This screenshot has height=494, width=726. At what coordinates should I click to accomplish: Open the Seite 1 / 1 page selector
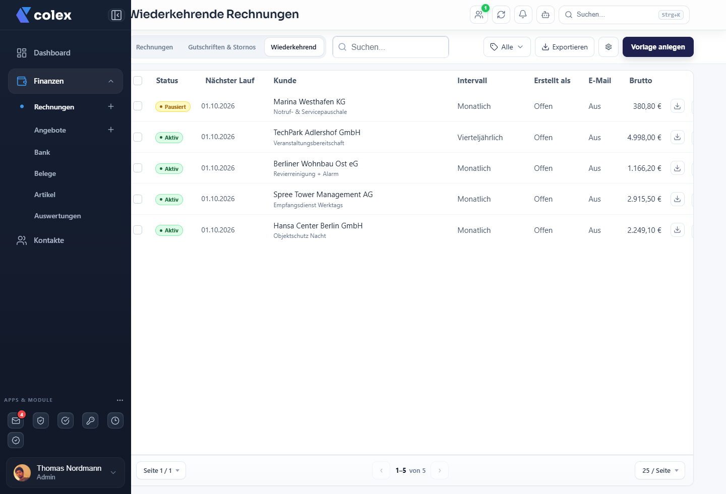pyautogui.click(x=161, y=470)
